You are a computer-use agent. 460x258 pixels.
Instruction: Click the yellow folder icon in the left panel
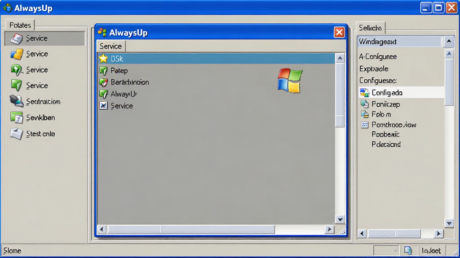click(x=17, y=54)
